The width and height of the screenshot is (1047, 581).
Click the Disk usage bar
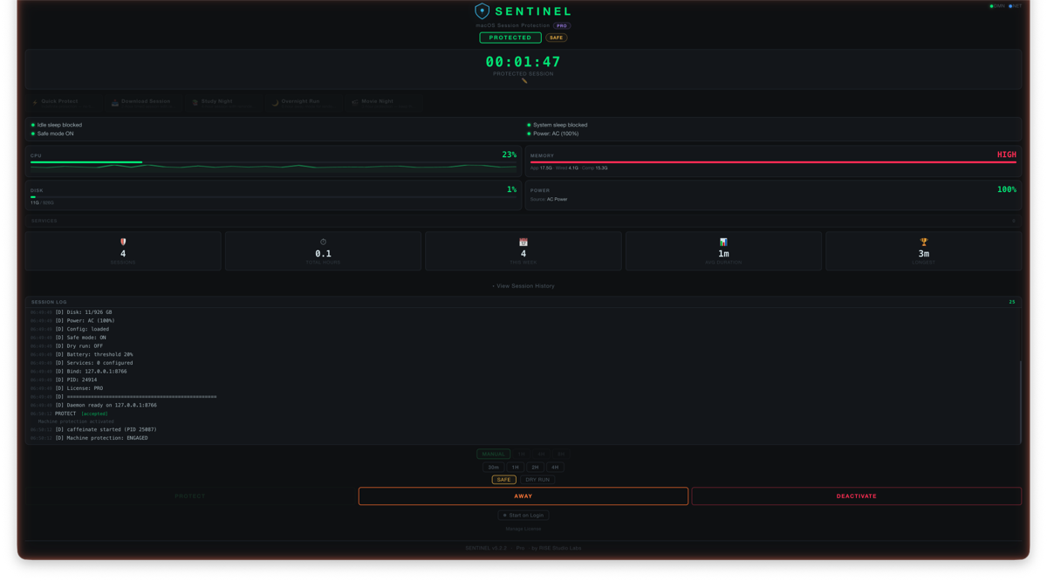point(273,197)
